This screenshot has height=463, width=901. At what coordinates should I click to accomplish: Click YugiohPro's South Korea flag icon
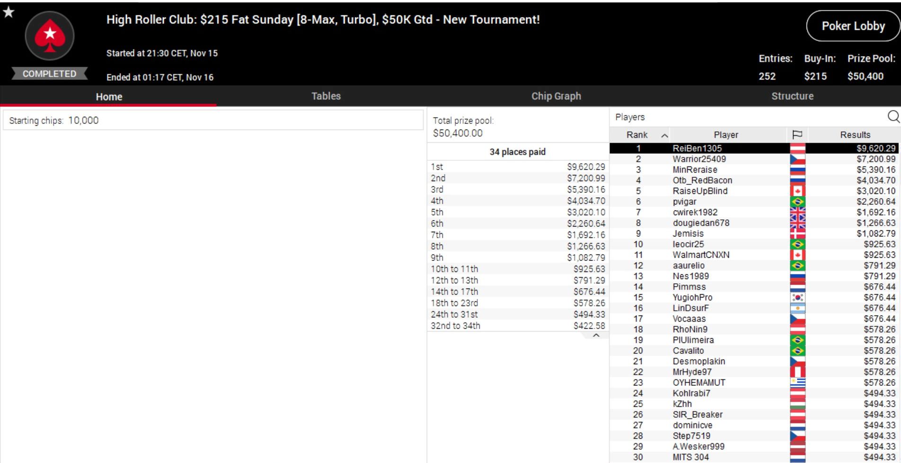point(797,297)
